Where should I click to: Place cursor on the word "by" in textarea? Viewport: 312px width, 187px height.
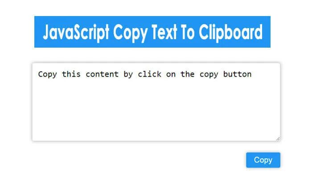coord(128,75)
